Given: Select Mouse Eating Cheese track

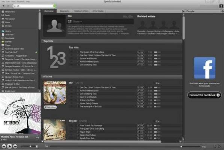Looking at the screenshot, I should [89, 103].
